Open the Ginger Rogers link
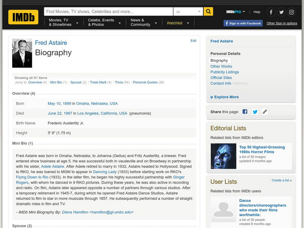304x228 pixels. (x=178, y=177)
